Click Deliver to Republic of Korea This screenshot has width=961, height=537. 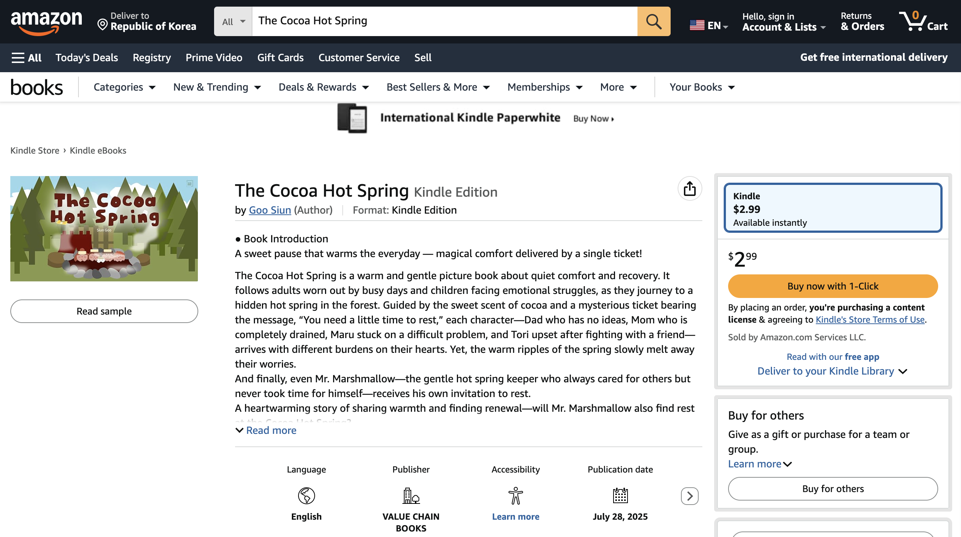tap(147, 21)
